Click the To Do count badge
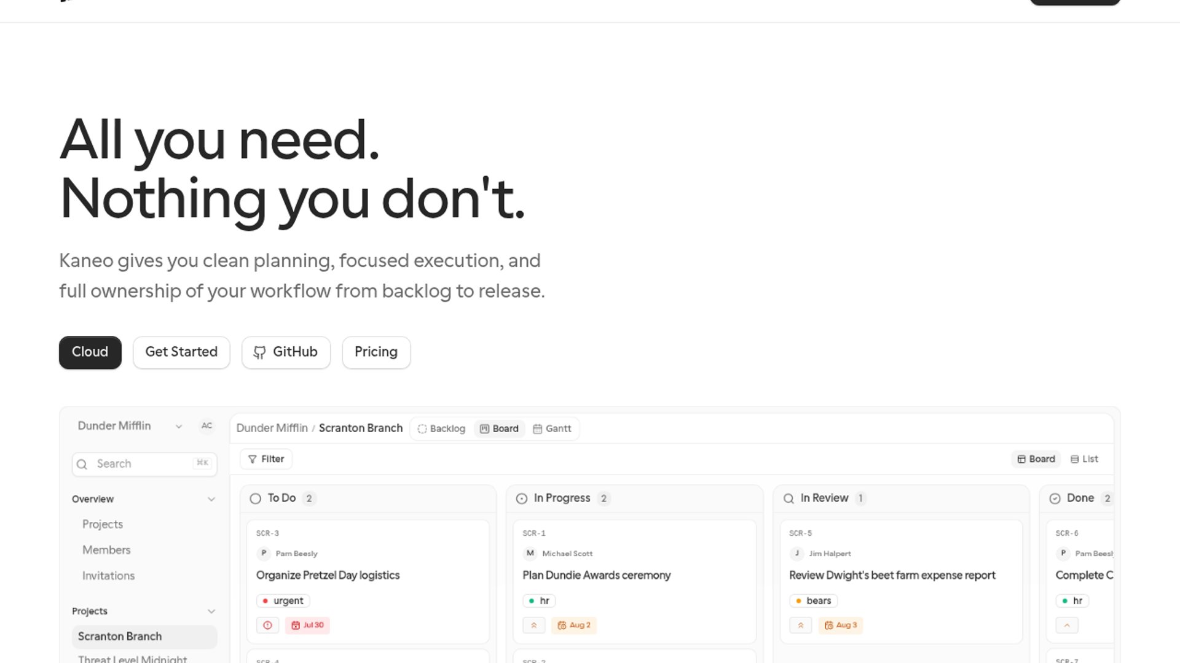The width and height of the screenshot is (1180, 663). tap(309, 498)
